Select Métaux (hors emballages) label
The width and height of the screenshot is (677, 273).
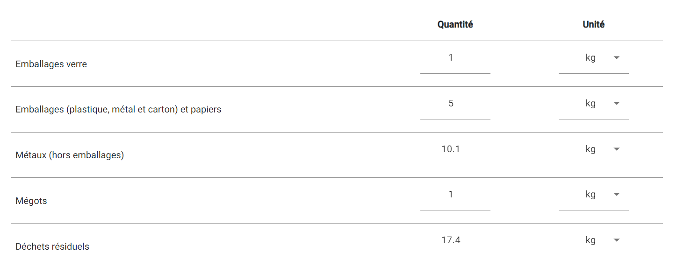(70, 155)
